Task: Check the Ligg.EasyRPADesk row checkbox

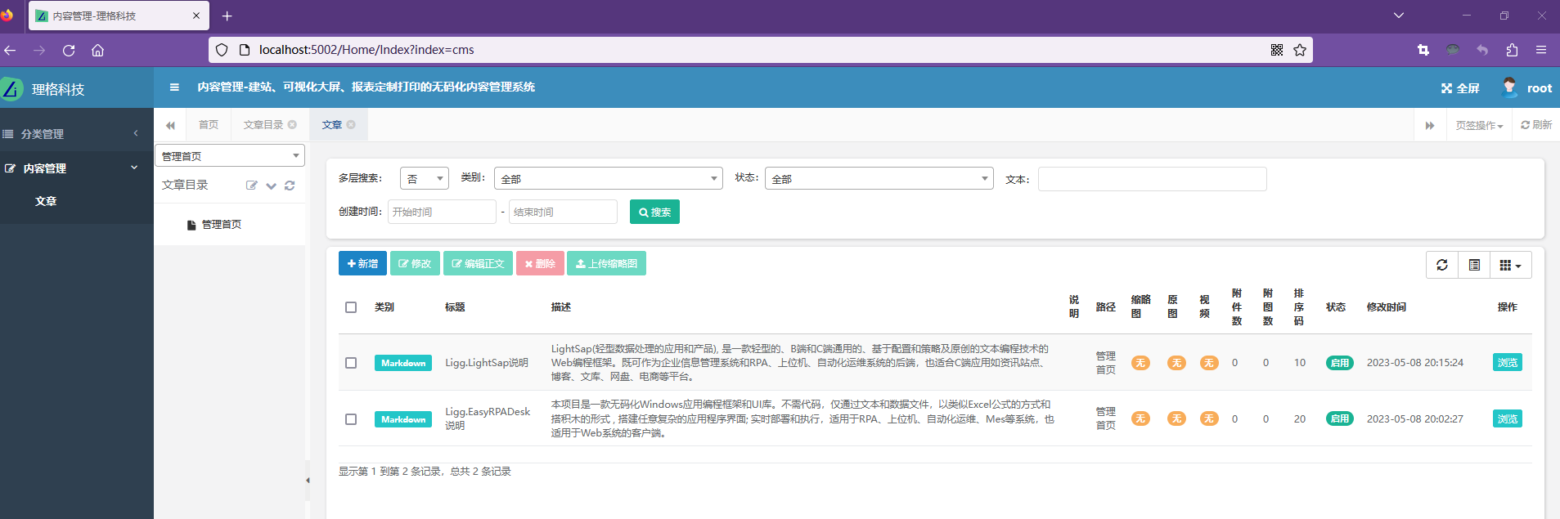Action: 351,419
